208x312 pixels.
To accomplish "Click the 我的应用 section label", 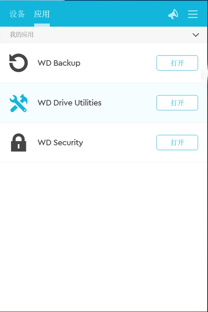I will (22, 35).
